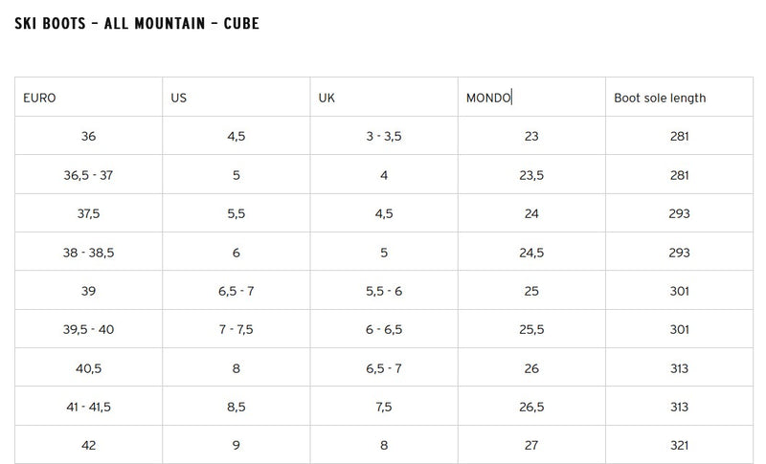Select the EURO size 36 cell
The height and width of the screenshot is (464, 766).
pos(89,137)
